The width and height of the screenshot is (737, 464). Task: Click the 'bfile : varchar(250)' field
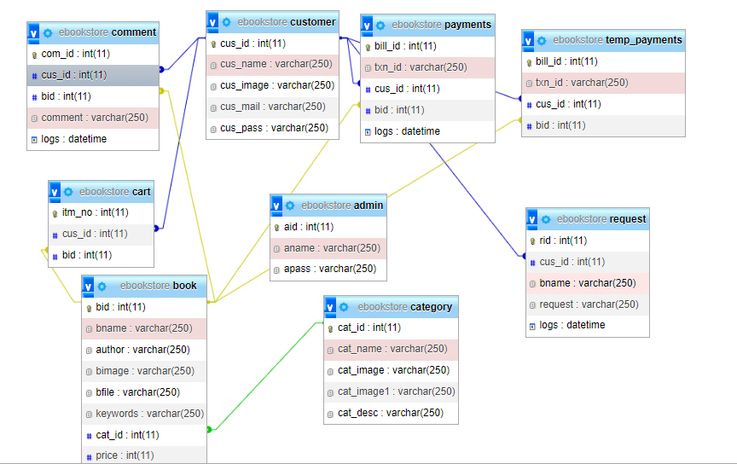(144, 392)
